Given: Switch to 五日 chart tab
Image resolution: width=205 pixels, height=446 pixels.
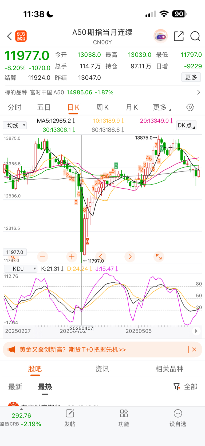Looking at the screenshot, I should [44, 107].
